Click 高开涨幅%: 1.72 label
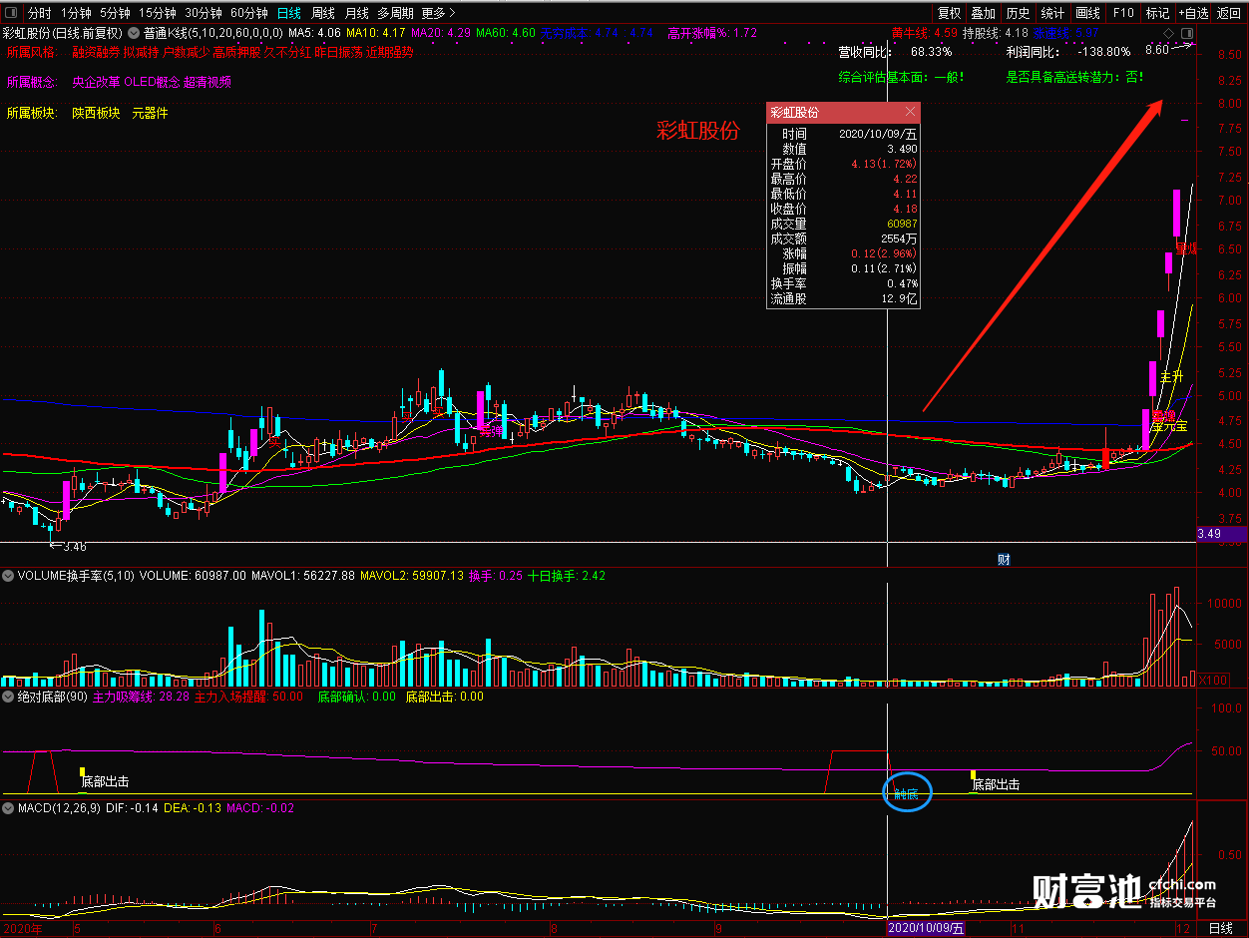The width and height of the screenshot is (1249, 938). click(x=712, y=33)
